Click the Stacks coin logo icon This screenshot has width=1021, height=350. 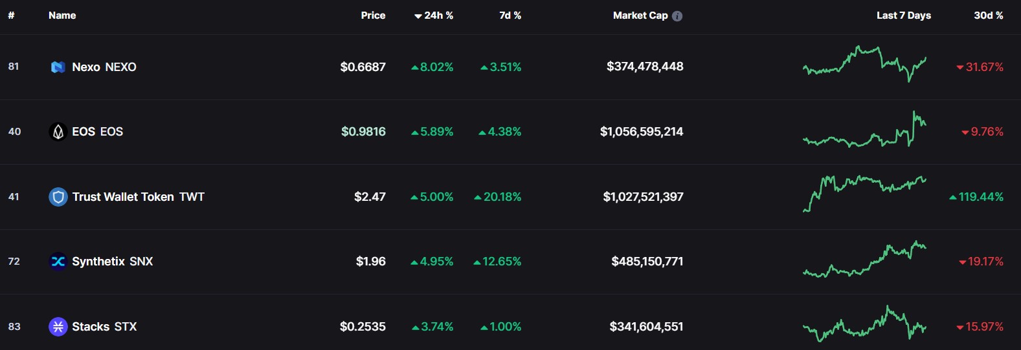58,327
